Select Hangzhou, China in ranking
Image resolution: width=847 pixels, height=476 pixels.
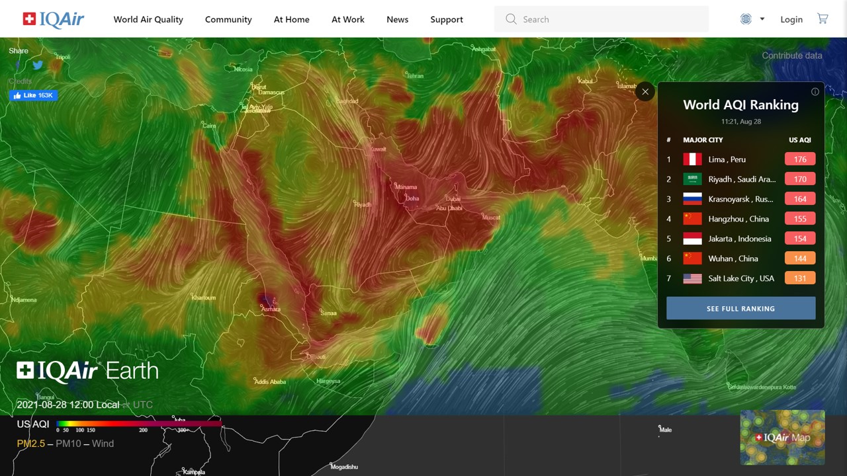[738, 219]
